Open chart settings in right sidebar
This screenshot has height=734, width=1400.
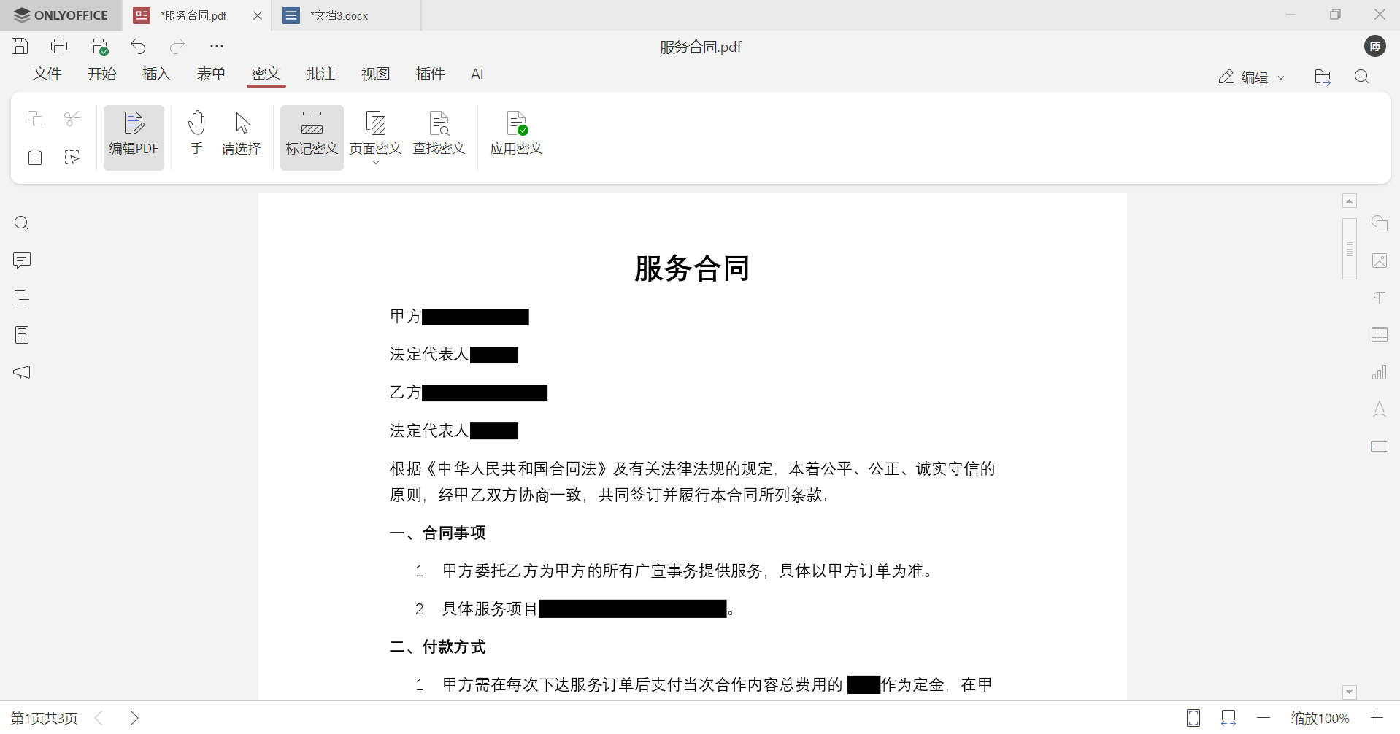(x=1380, y=372)
